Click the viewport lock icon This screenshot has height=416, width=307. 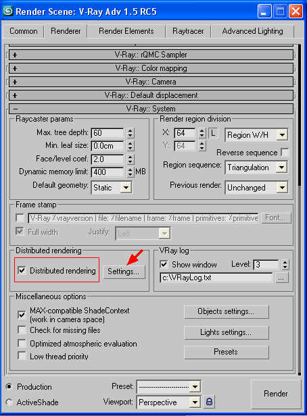pos(209,402)
